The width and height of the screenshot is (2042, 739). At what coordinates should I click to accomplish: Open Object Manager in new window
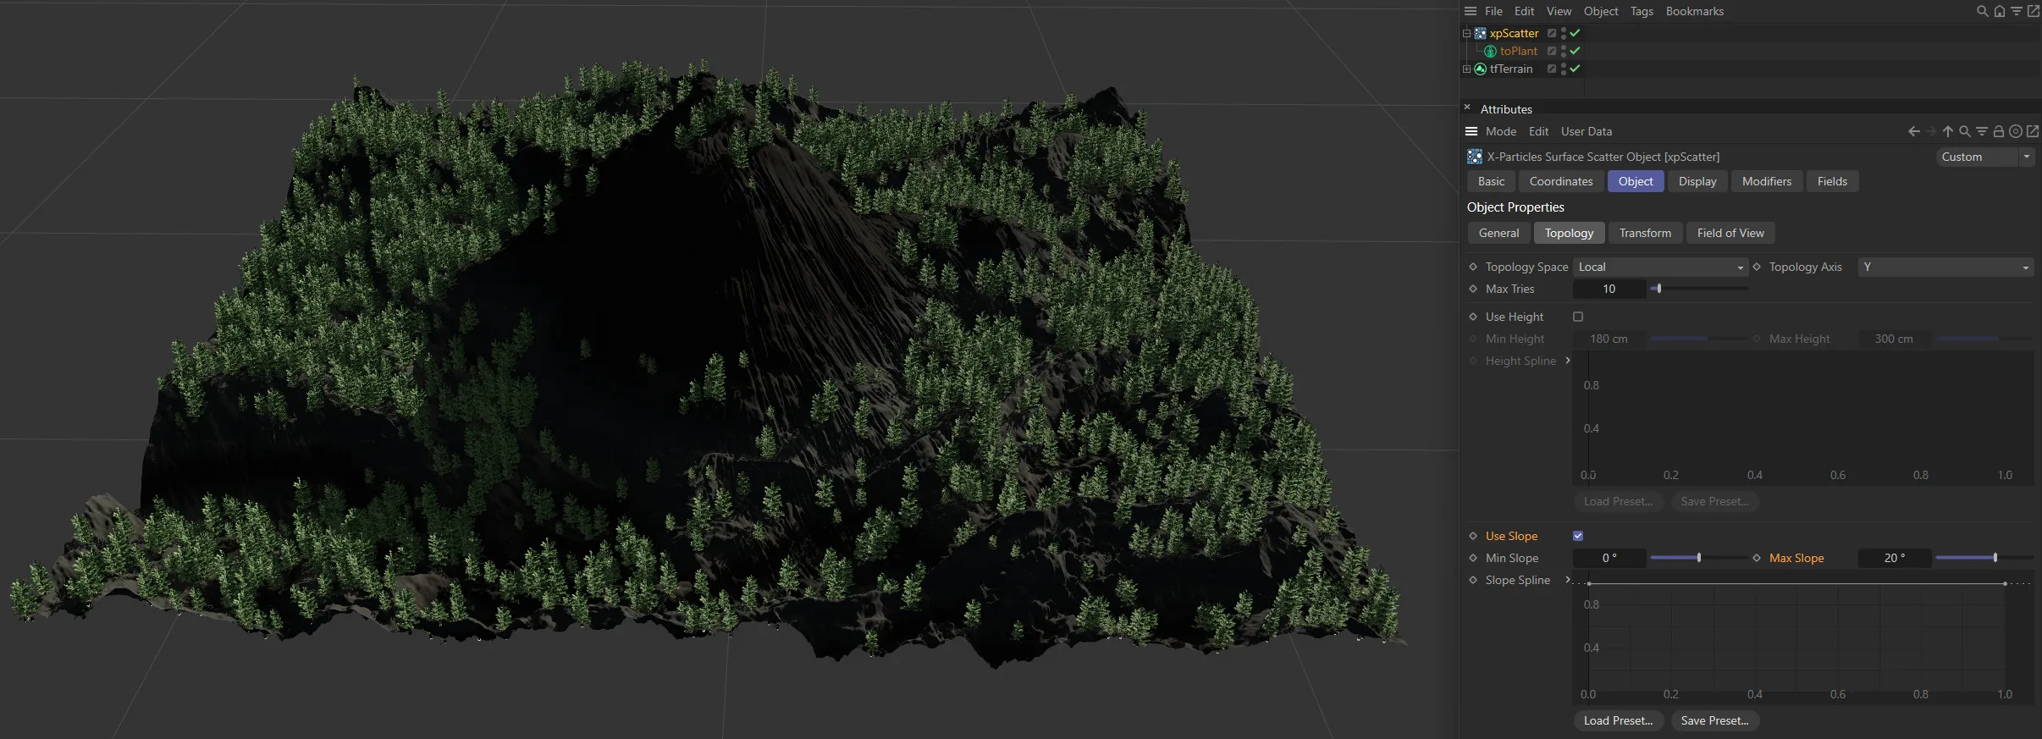2034,11
